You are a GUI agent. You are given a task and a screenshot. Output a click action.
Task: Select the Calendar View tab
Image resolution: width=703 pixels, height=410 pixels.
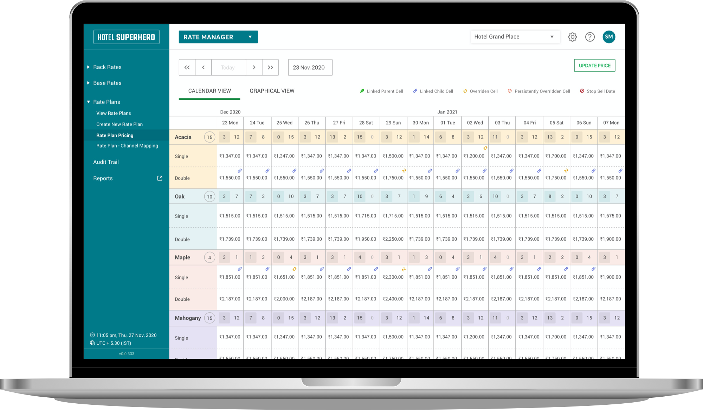tap(209, 91)
